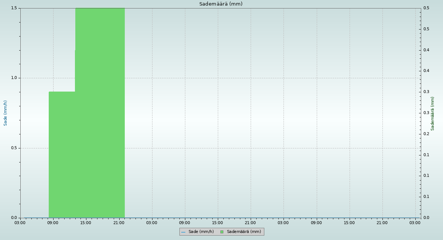Click the tall green bar reaching 1.5

tap(100, 111)
